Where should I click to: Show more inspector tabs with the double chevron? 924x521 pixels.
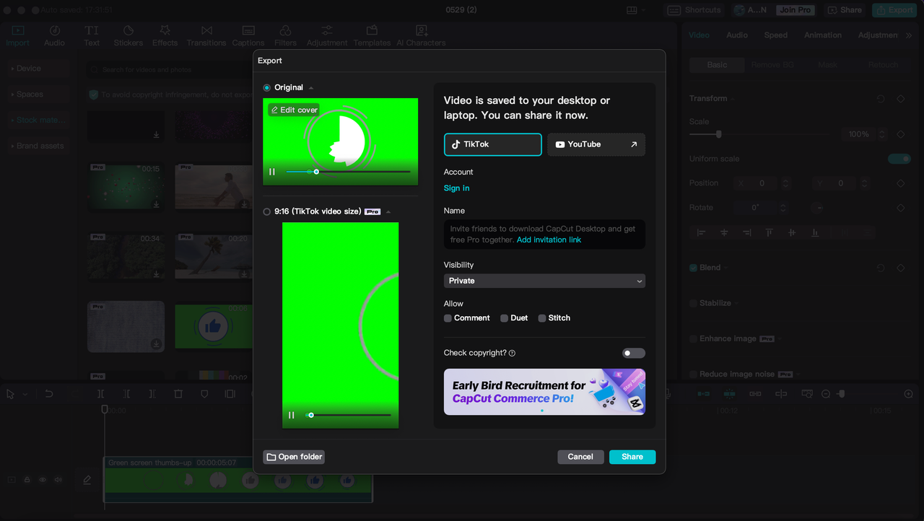coord(910,35)
